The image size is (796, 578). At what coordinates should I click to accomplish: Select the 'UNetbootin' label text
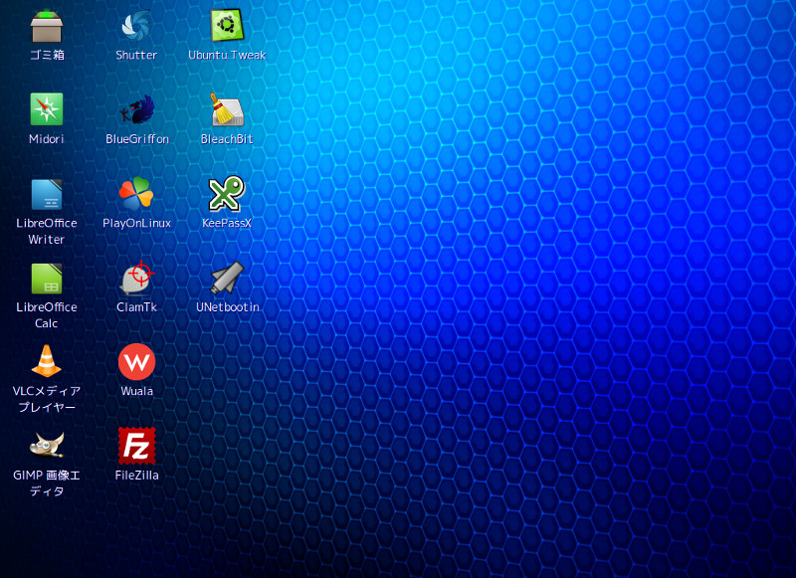(x=228, y=307)
